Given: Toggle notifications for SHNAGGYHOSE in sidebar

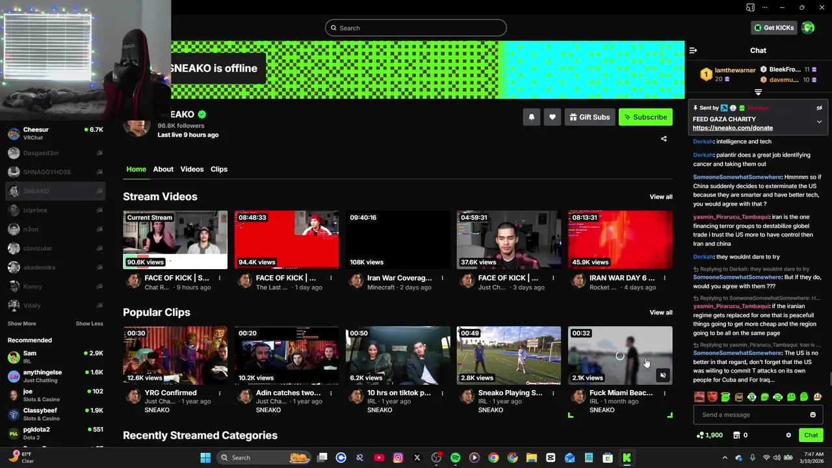Looking at the screenshot, I should click(x=99, y=172).
